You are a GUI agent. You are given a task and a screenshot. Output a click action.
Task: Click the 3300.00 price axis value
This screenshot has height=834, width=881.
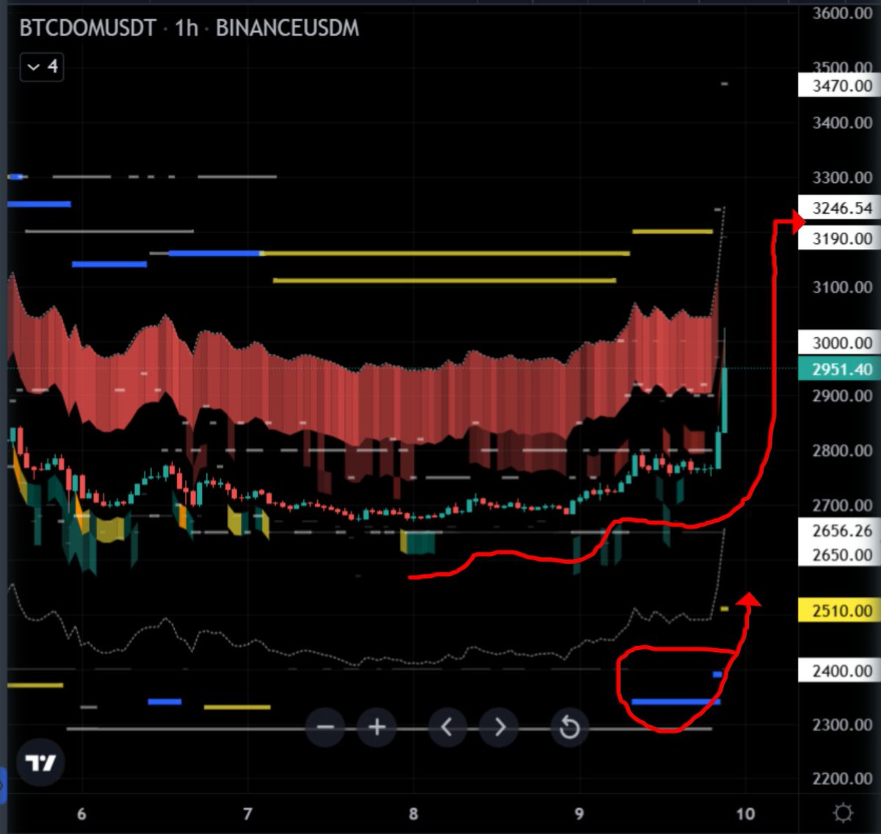842,178
